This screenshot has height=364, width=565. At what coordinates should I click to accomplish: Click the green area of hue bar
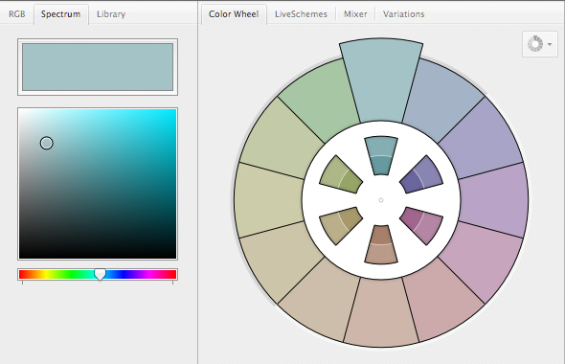(72, 274)
